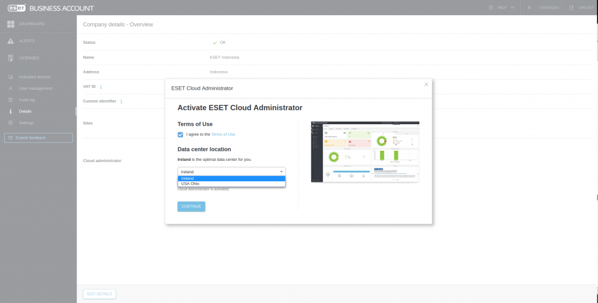This screenshot has width=598, height=303.
Task: Click the Business Account title text
Action: (x=61, y=8)
